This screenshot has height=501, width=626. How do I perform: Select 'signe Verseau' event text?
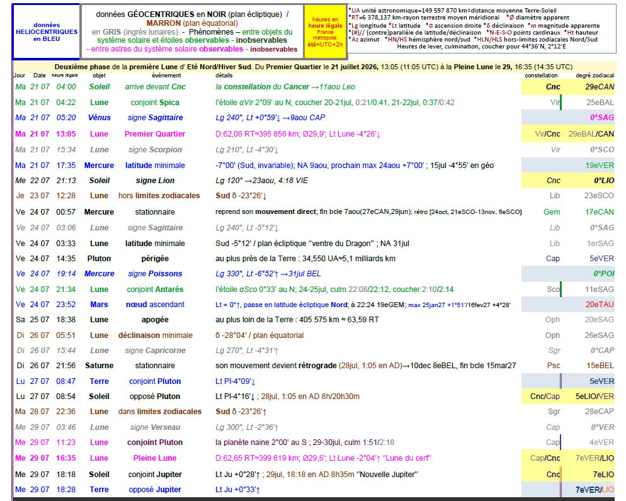[155, 427]
